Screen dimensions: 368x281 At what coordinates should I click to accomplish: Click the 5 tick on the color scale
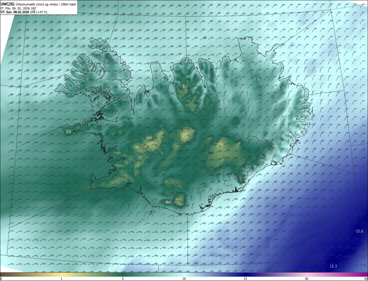click(123, 279)
